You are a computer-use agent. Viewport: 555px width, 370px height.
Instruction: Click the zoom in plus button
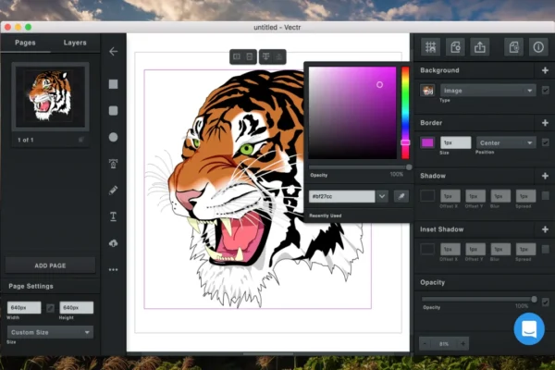coord(462,344)
